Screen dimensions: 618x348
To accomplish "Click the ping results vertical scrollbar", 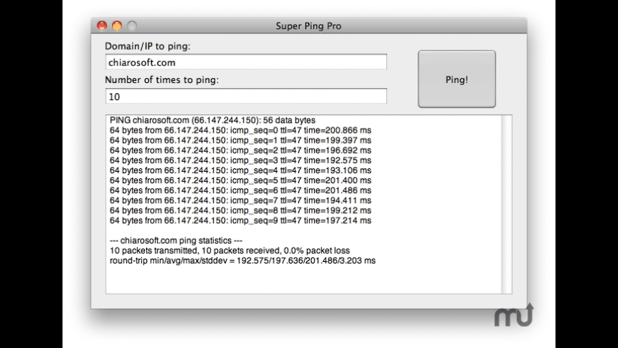I will [506, 204].
